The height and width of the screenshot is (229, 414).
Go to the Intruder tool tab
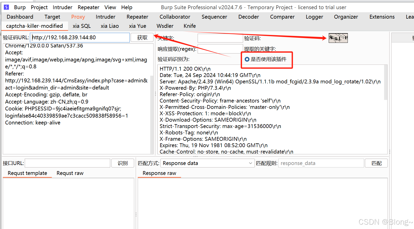(x=105, y=17)
